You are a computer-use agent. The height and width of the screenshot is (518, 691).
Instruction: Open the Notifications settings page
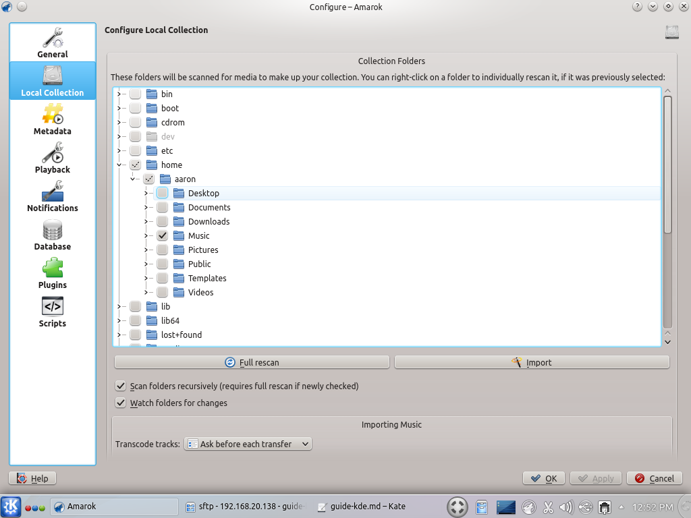pyautogui.click(x=53, y=196)
